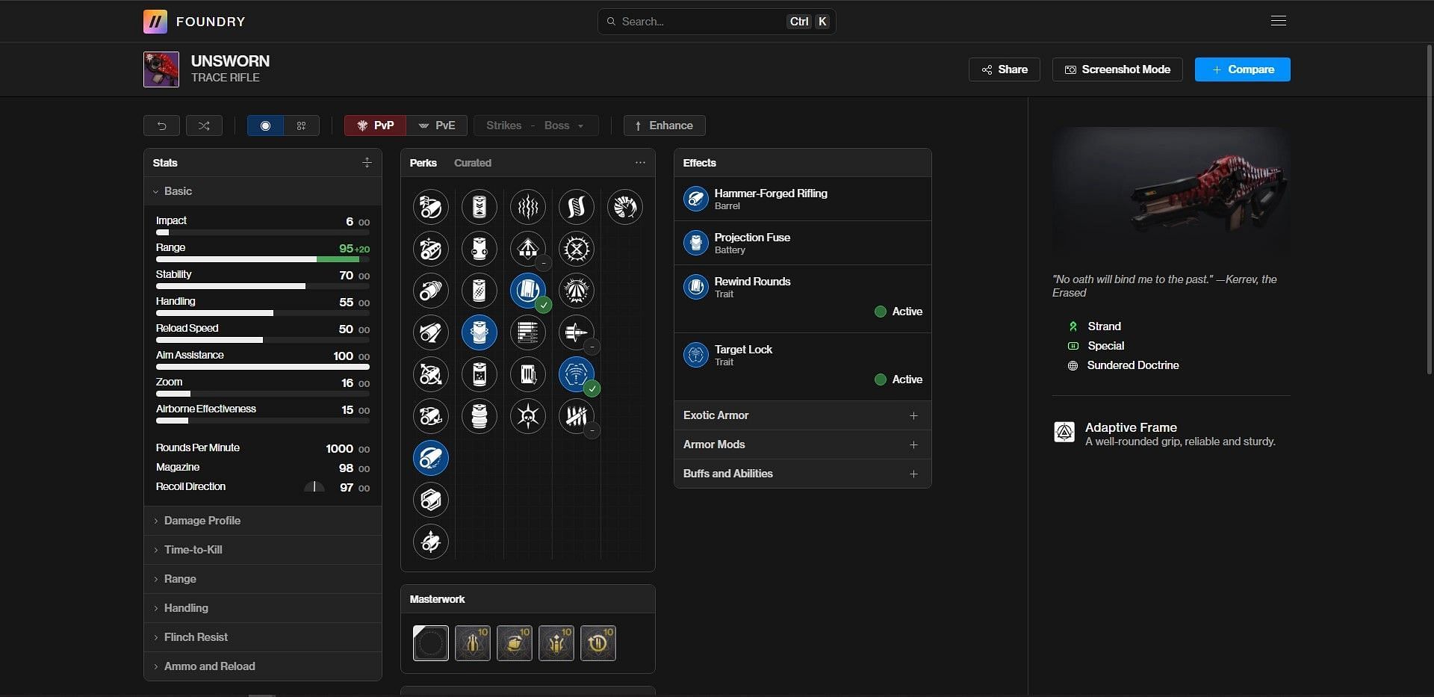Screen dimensions: 1434x697
Task: Select the fourth tier-10 masterwork icon
Action: [598, 643]
